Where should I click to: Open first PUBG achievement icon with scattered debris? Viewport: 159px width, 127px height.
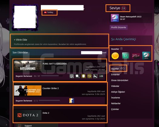tap(72, 76)
